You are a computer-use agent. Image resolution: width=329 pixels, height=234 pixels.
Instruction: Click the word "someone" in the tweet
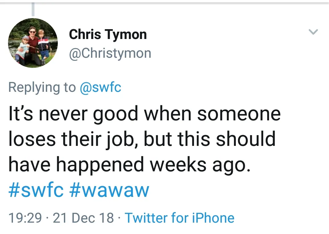pyautogui.click(x=239, y=114)
